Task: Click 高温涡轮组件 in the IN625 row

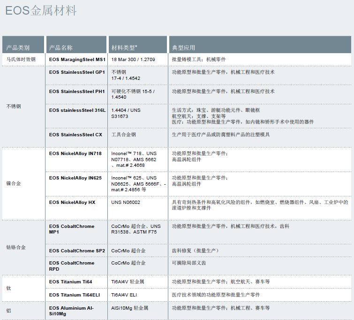Action: (x=187, y=184)
